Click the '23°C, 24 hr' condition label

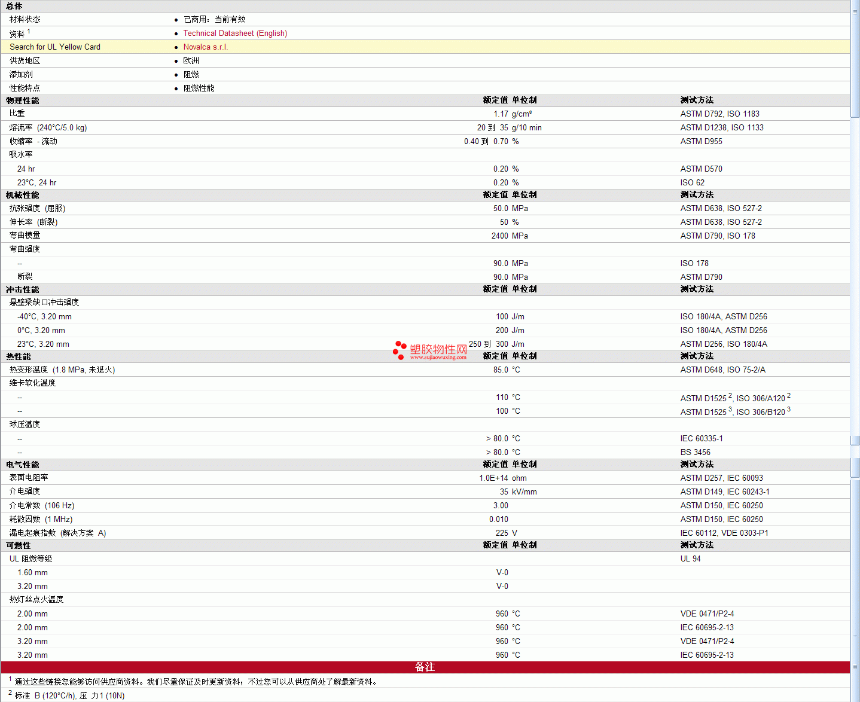pyautogui.click(x=37, y=183)
